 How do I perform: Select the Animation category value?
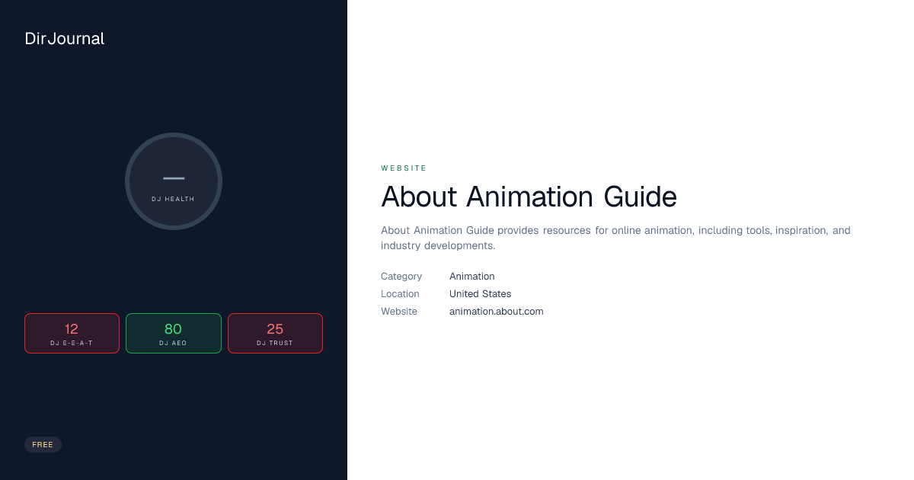pos(472,277)
